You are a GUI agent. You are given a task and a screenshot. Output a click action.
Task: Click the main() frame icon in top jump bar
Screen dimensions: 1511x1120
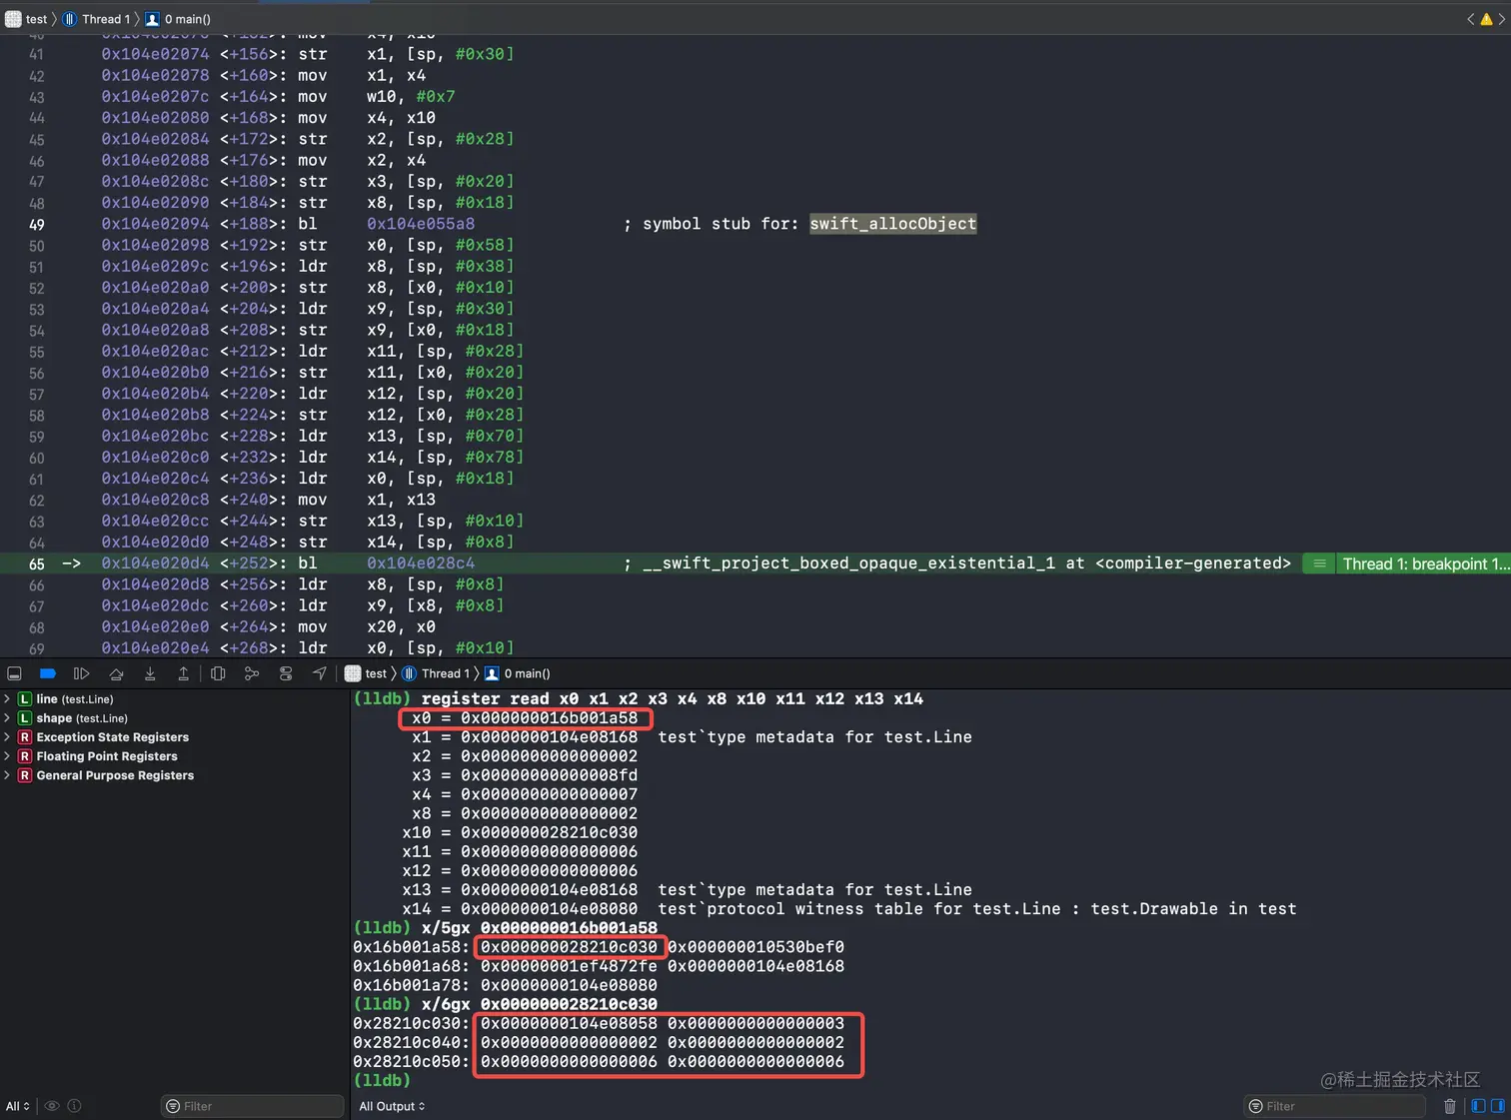click(x=152, y=19)
